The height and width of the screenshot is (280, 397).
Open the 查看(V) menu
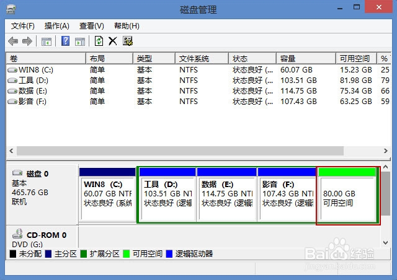click(92, 26)
